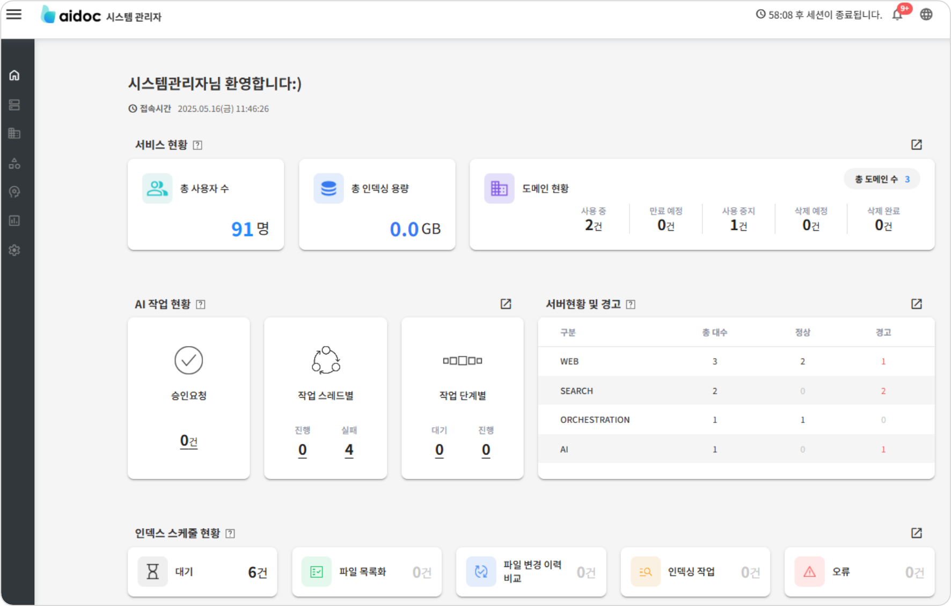951x606 pixels.
Task: Open AI 작업 현황 detail page icon
Action: (x=506, y=304)
